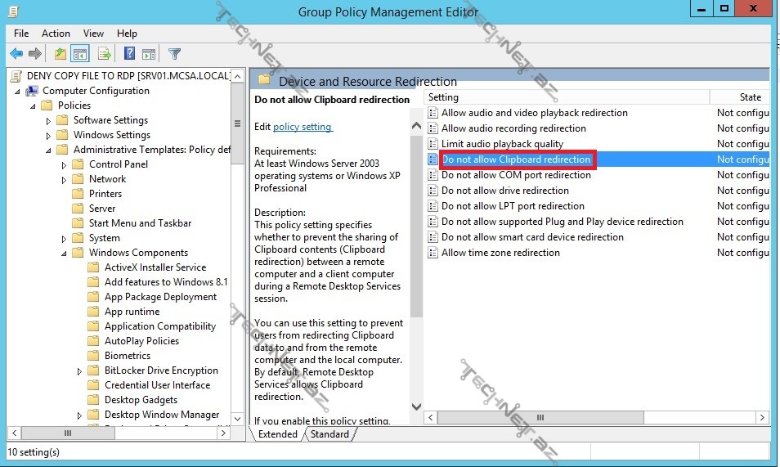780x467 pixels.
Task: Collapse the Windows Components node
Action: click(x=64, y=253)
